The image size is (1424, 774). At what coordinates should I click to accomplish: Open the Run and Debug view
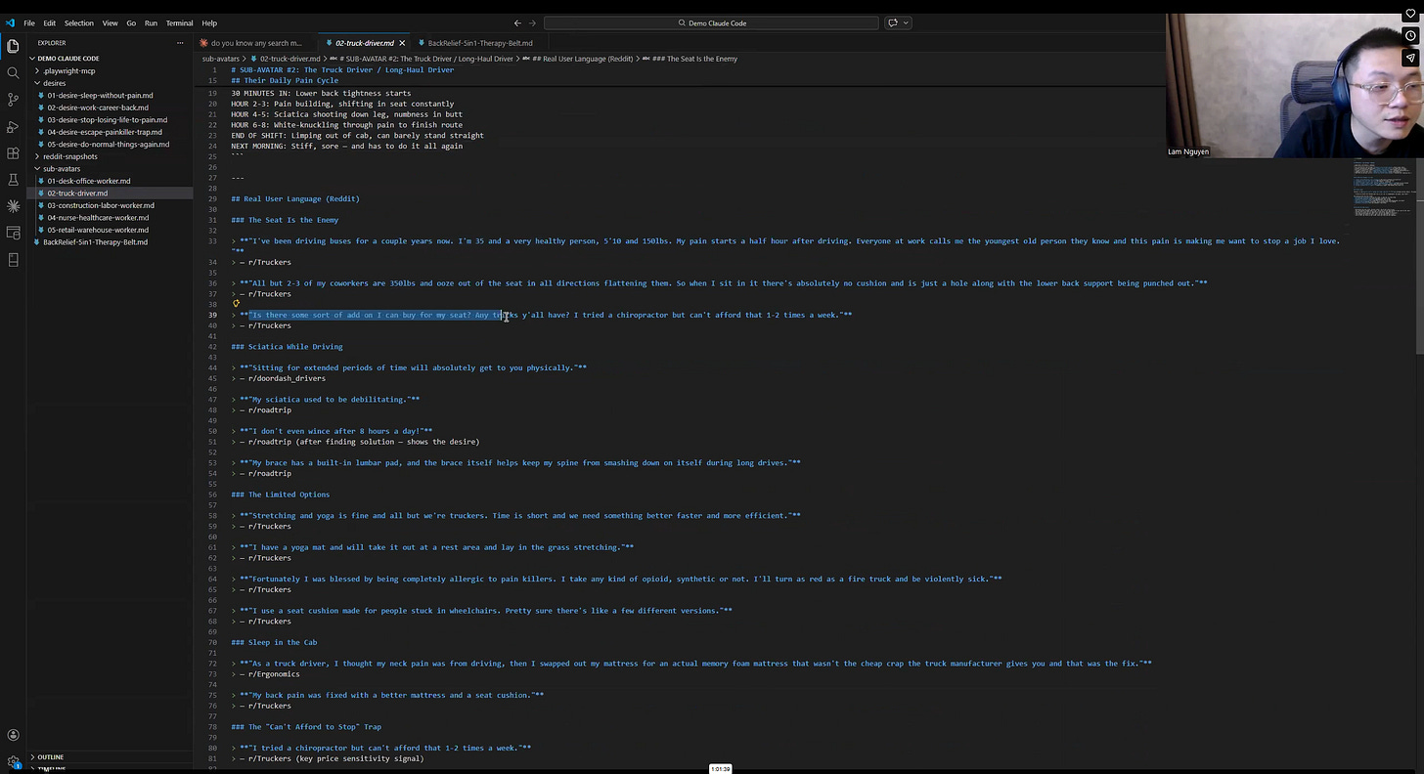13,126
